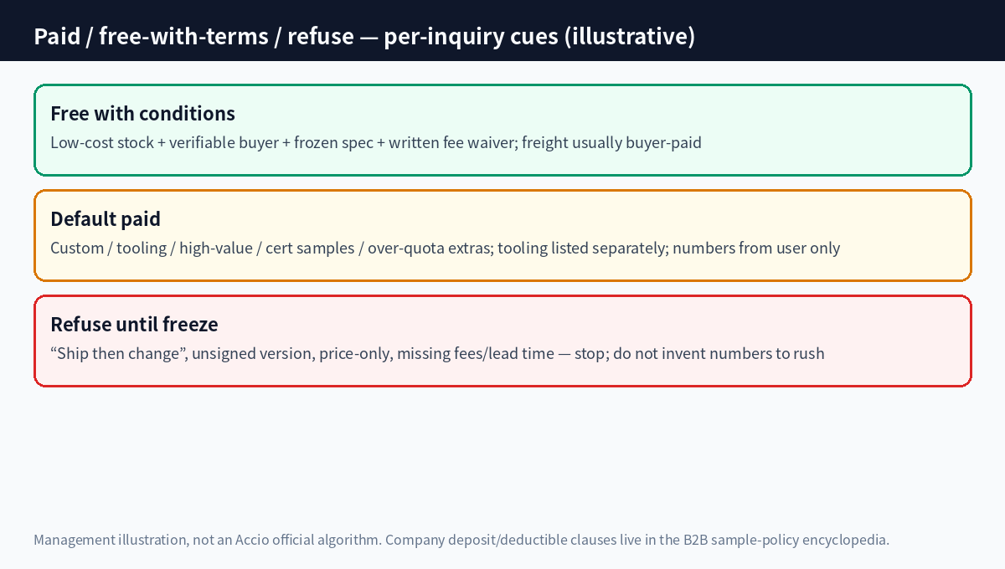This screenshot has width=1005, height=569.
Task: Click the slide title about per-inquiry cues
Action: coord(364,37)
